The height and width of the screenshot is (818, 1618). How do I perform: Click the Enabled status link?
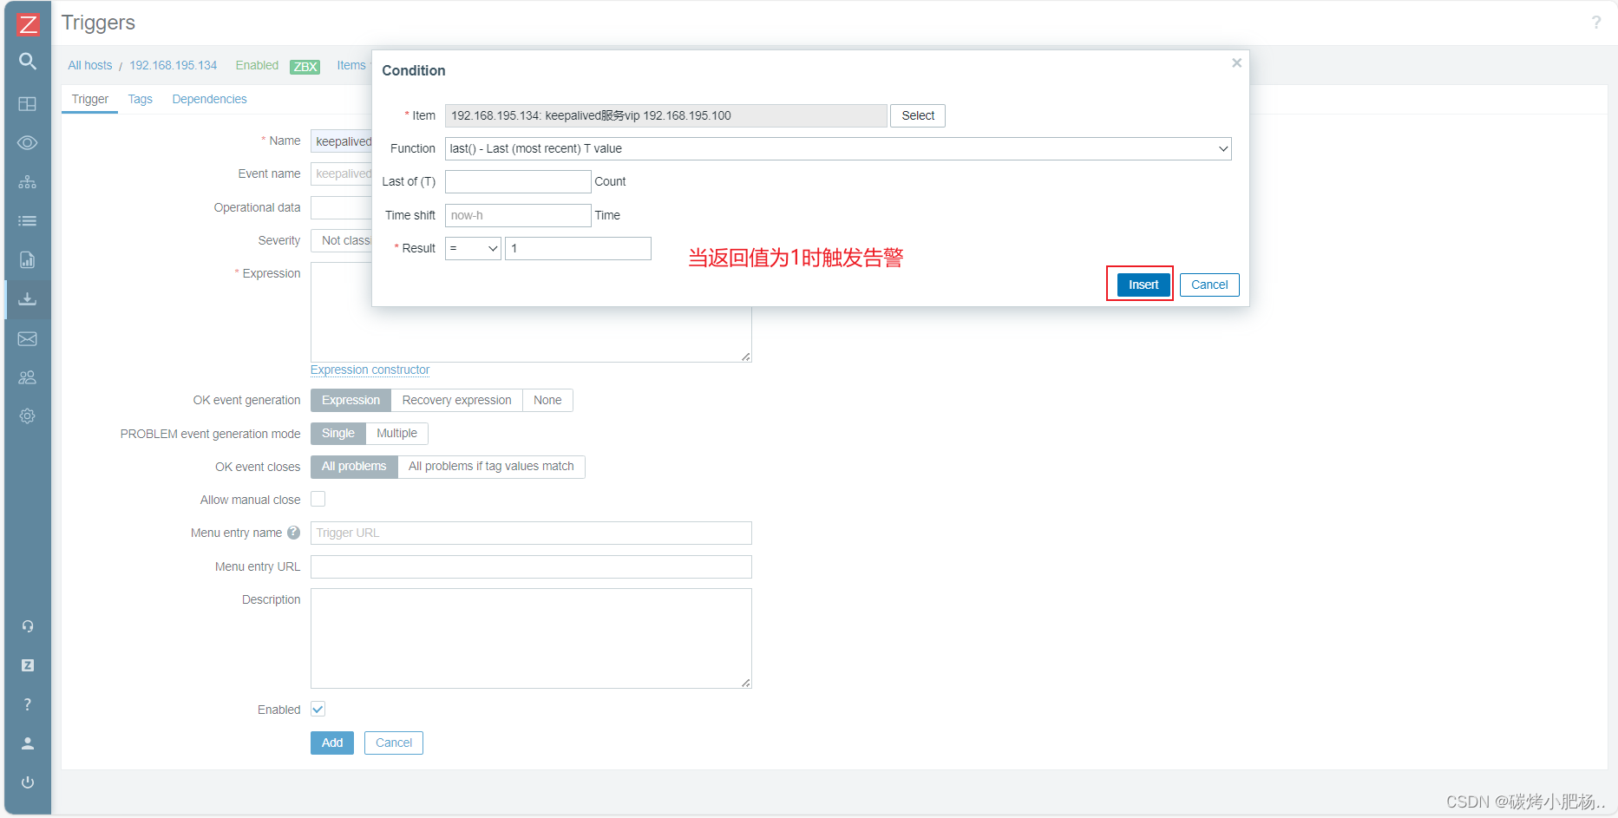(257, 65)
